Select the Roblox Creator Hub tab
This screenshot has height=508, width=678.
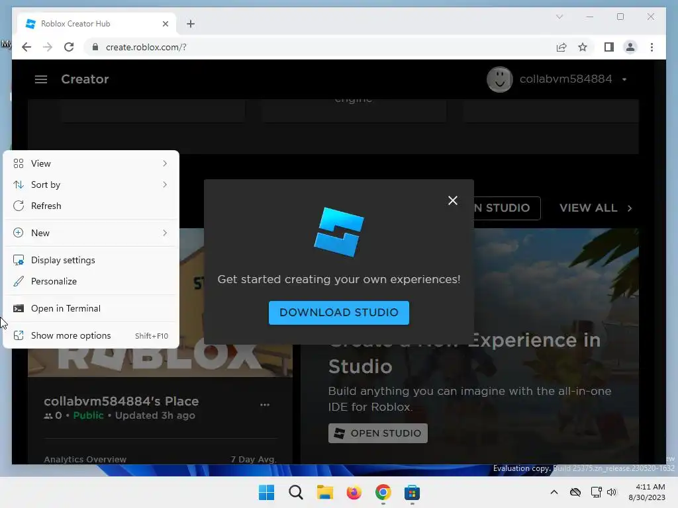click(97, 24)
